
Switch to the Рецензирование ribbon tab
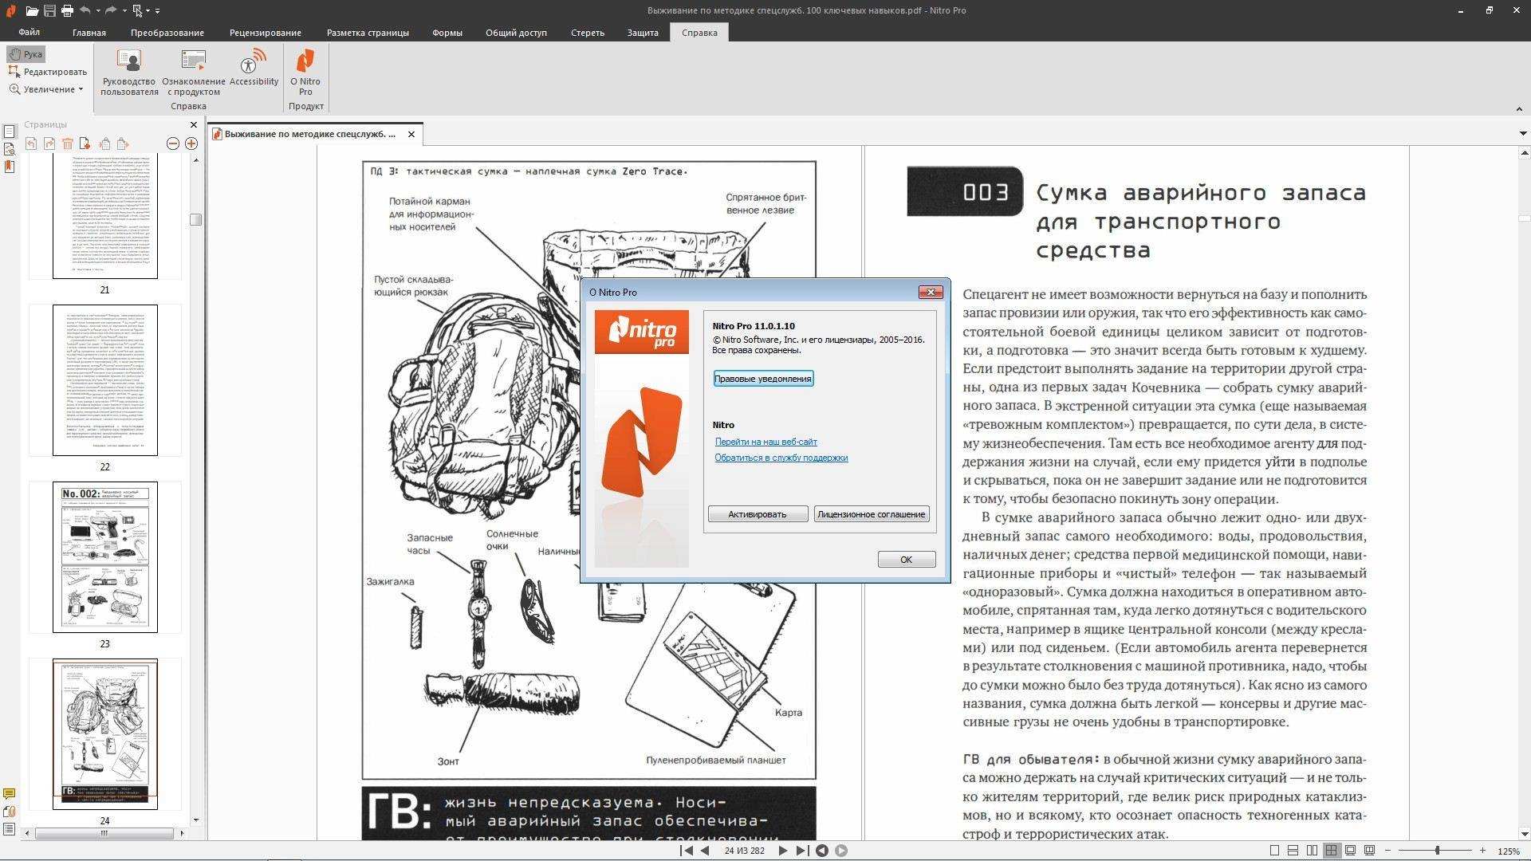pyautogui.click(x=266, y=33)
